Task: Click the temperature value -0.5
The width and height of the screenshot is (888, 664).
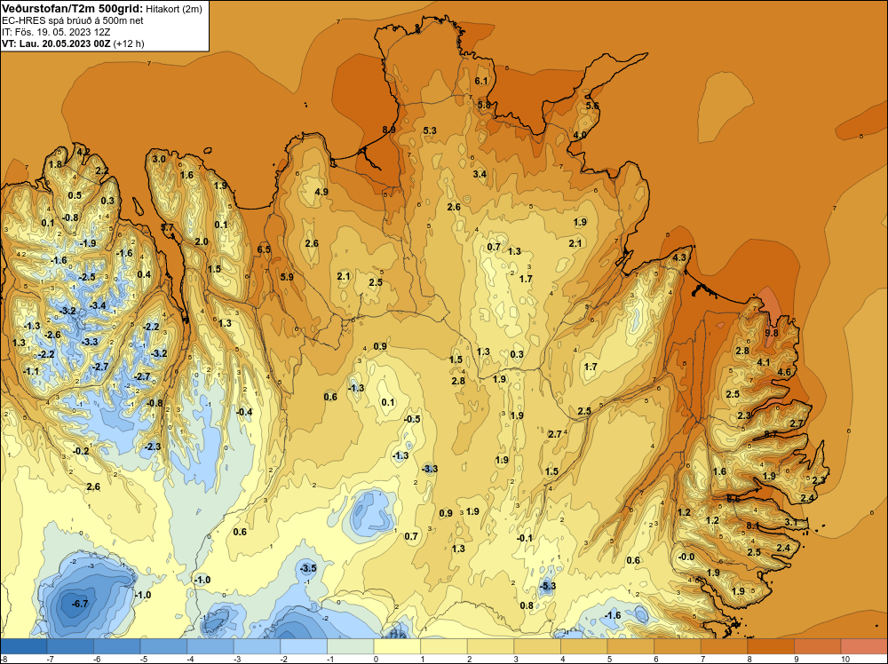Action: click(x=412, y=419)
